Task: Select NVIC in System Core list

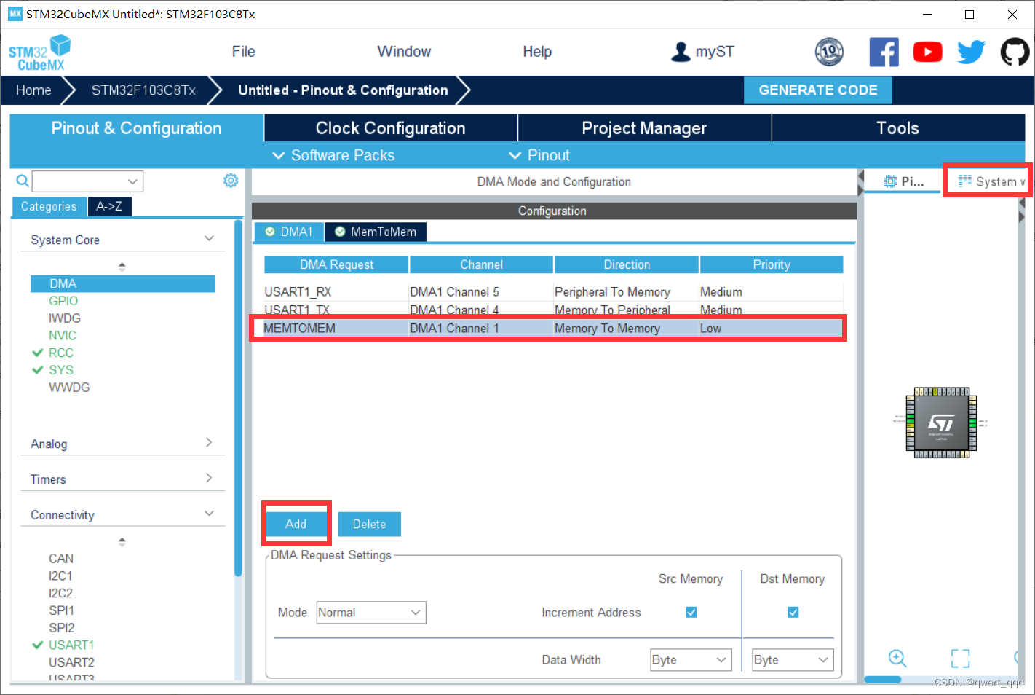Action: (63, 336)
